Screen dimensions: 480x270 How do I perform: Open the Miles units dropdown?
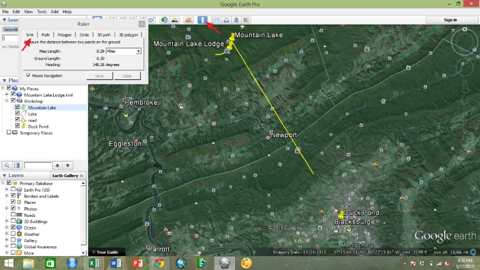pyautogui.click(x=139, y=51)
